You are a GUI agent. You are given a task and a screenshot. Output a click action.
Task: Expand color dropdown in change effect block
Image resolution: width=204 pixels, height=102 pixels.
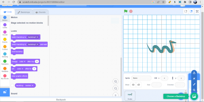pos(22,61)
